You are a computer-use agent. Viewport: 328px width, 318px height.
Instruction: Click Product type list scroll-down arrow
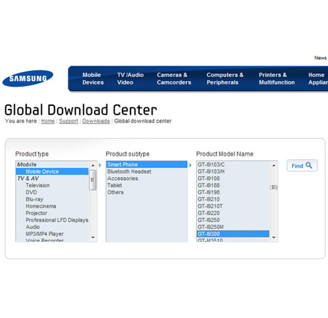point(93,237)
